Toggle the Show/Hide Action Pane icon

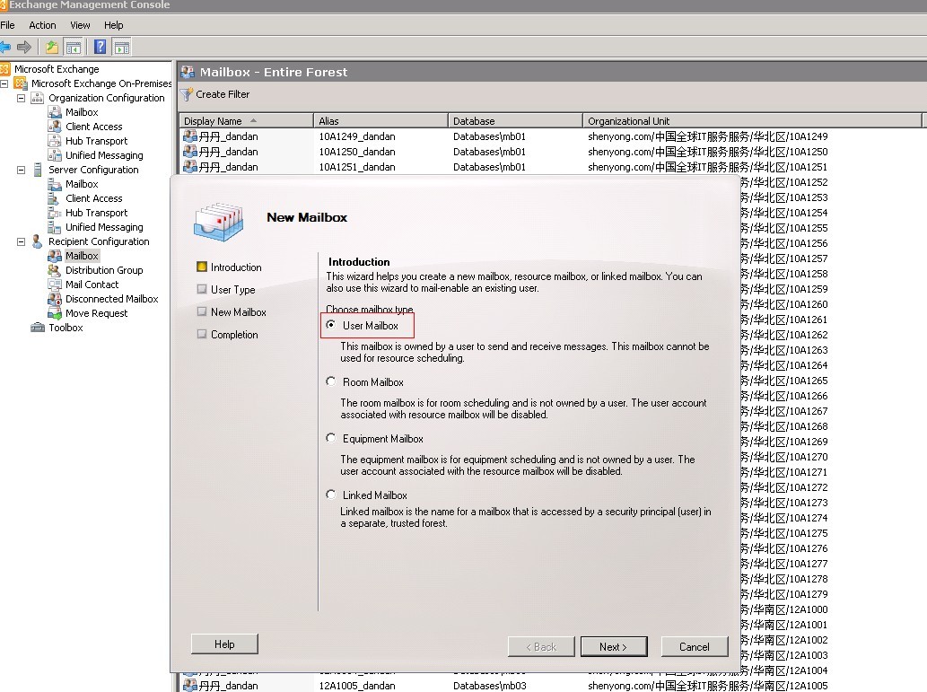point(122,47)
